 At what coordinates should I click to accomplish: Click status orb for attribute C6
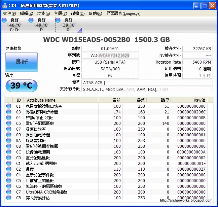point(9,186)
